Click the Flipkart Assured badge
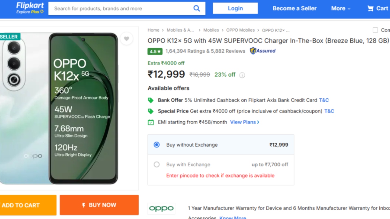 (263, 51)
